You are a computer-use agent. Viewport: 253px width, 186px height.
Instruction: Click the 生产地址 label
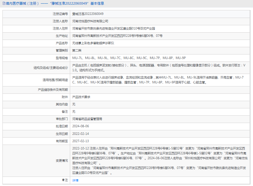62,36
